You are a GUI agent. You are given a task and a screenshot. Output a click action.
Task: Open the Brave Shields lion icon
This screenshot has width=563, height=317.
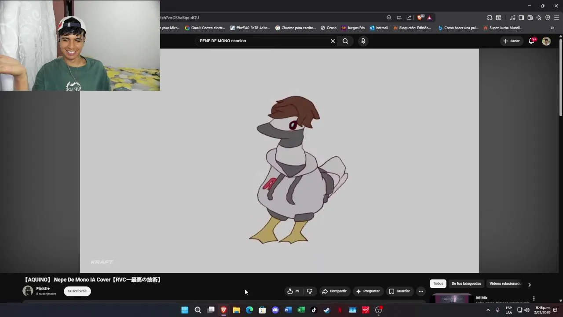point(420,18)
